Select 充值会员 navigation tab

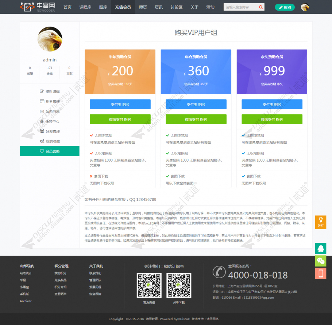pos(123,7)
